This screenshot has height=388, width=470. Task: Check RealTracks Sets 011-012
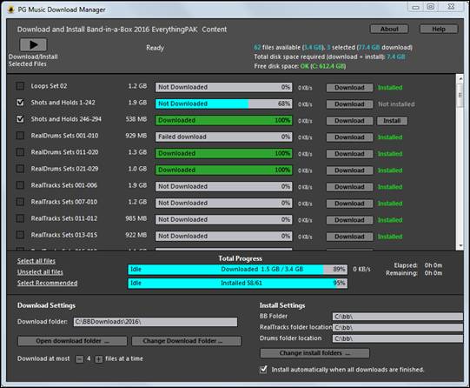click(20, 218)
